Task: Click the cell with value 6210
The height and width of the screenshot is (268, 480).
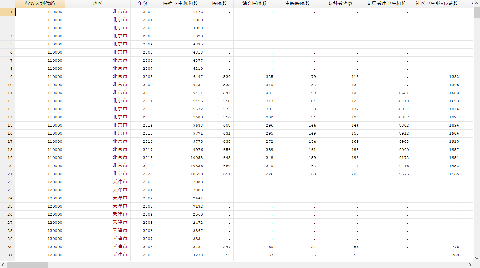Action: coord(181,69)
